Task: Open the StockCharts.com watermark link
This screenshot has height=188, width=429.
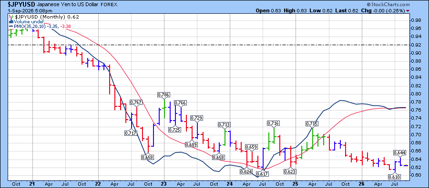Action: (390, 5)
